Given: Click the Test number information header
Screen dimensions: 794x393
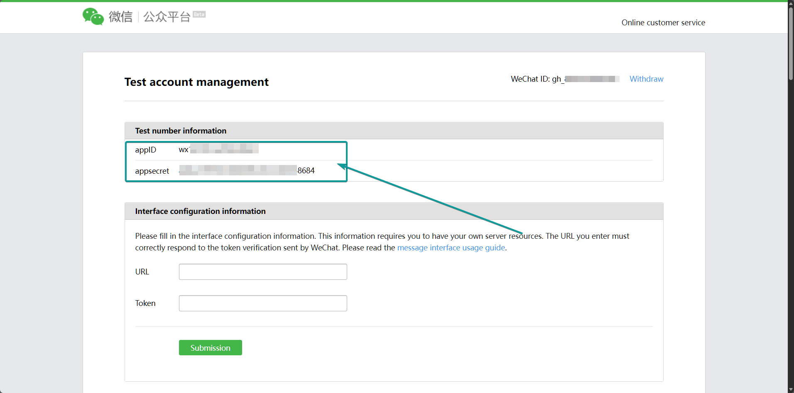Looking at the screenshot, I should [x=394, y=131].
